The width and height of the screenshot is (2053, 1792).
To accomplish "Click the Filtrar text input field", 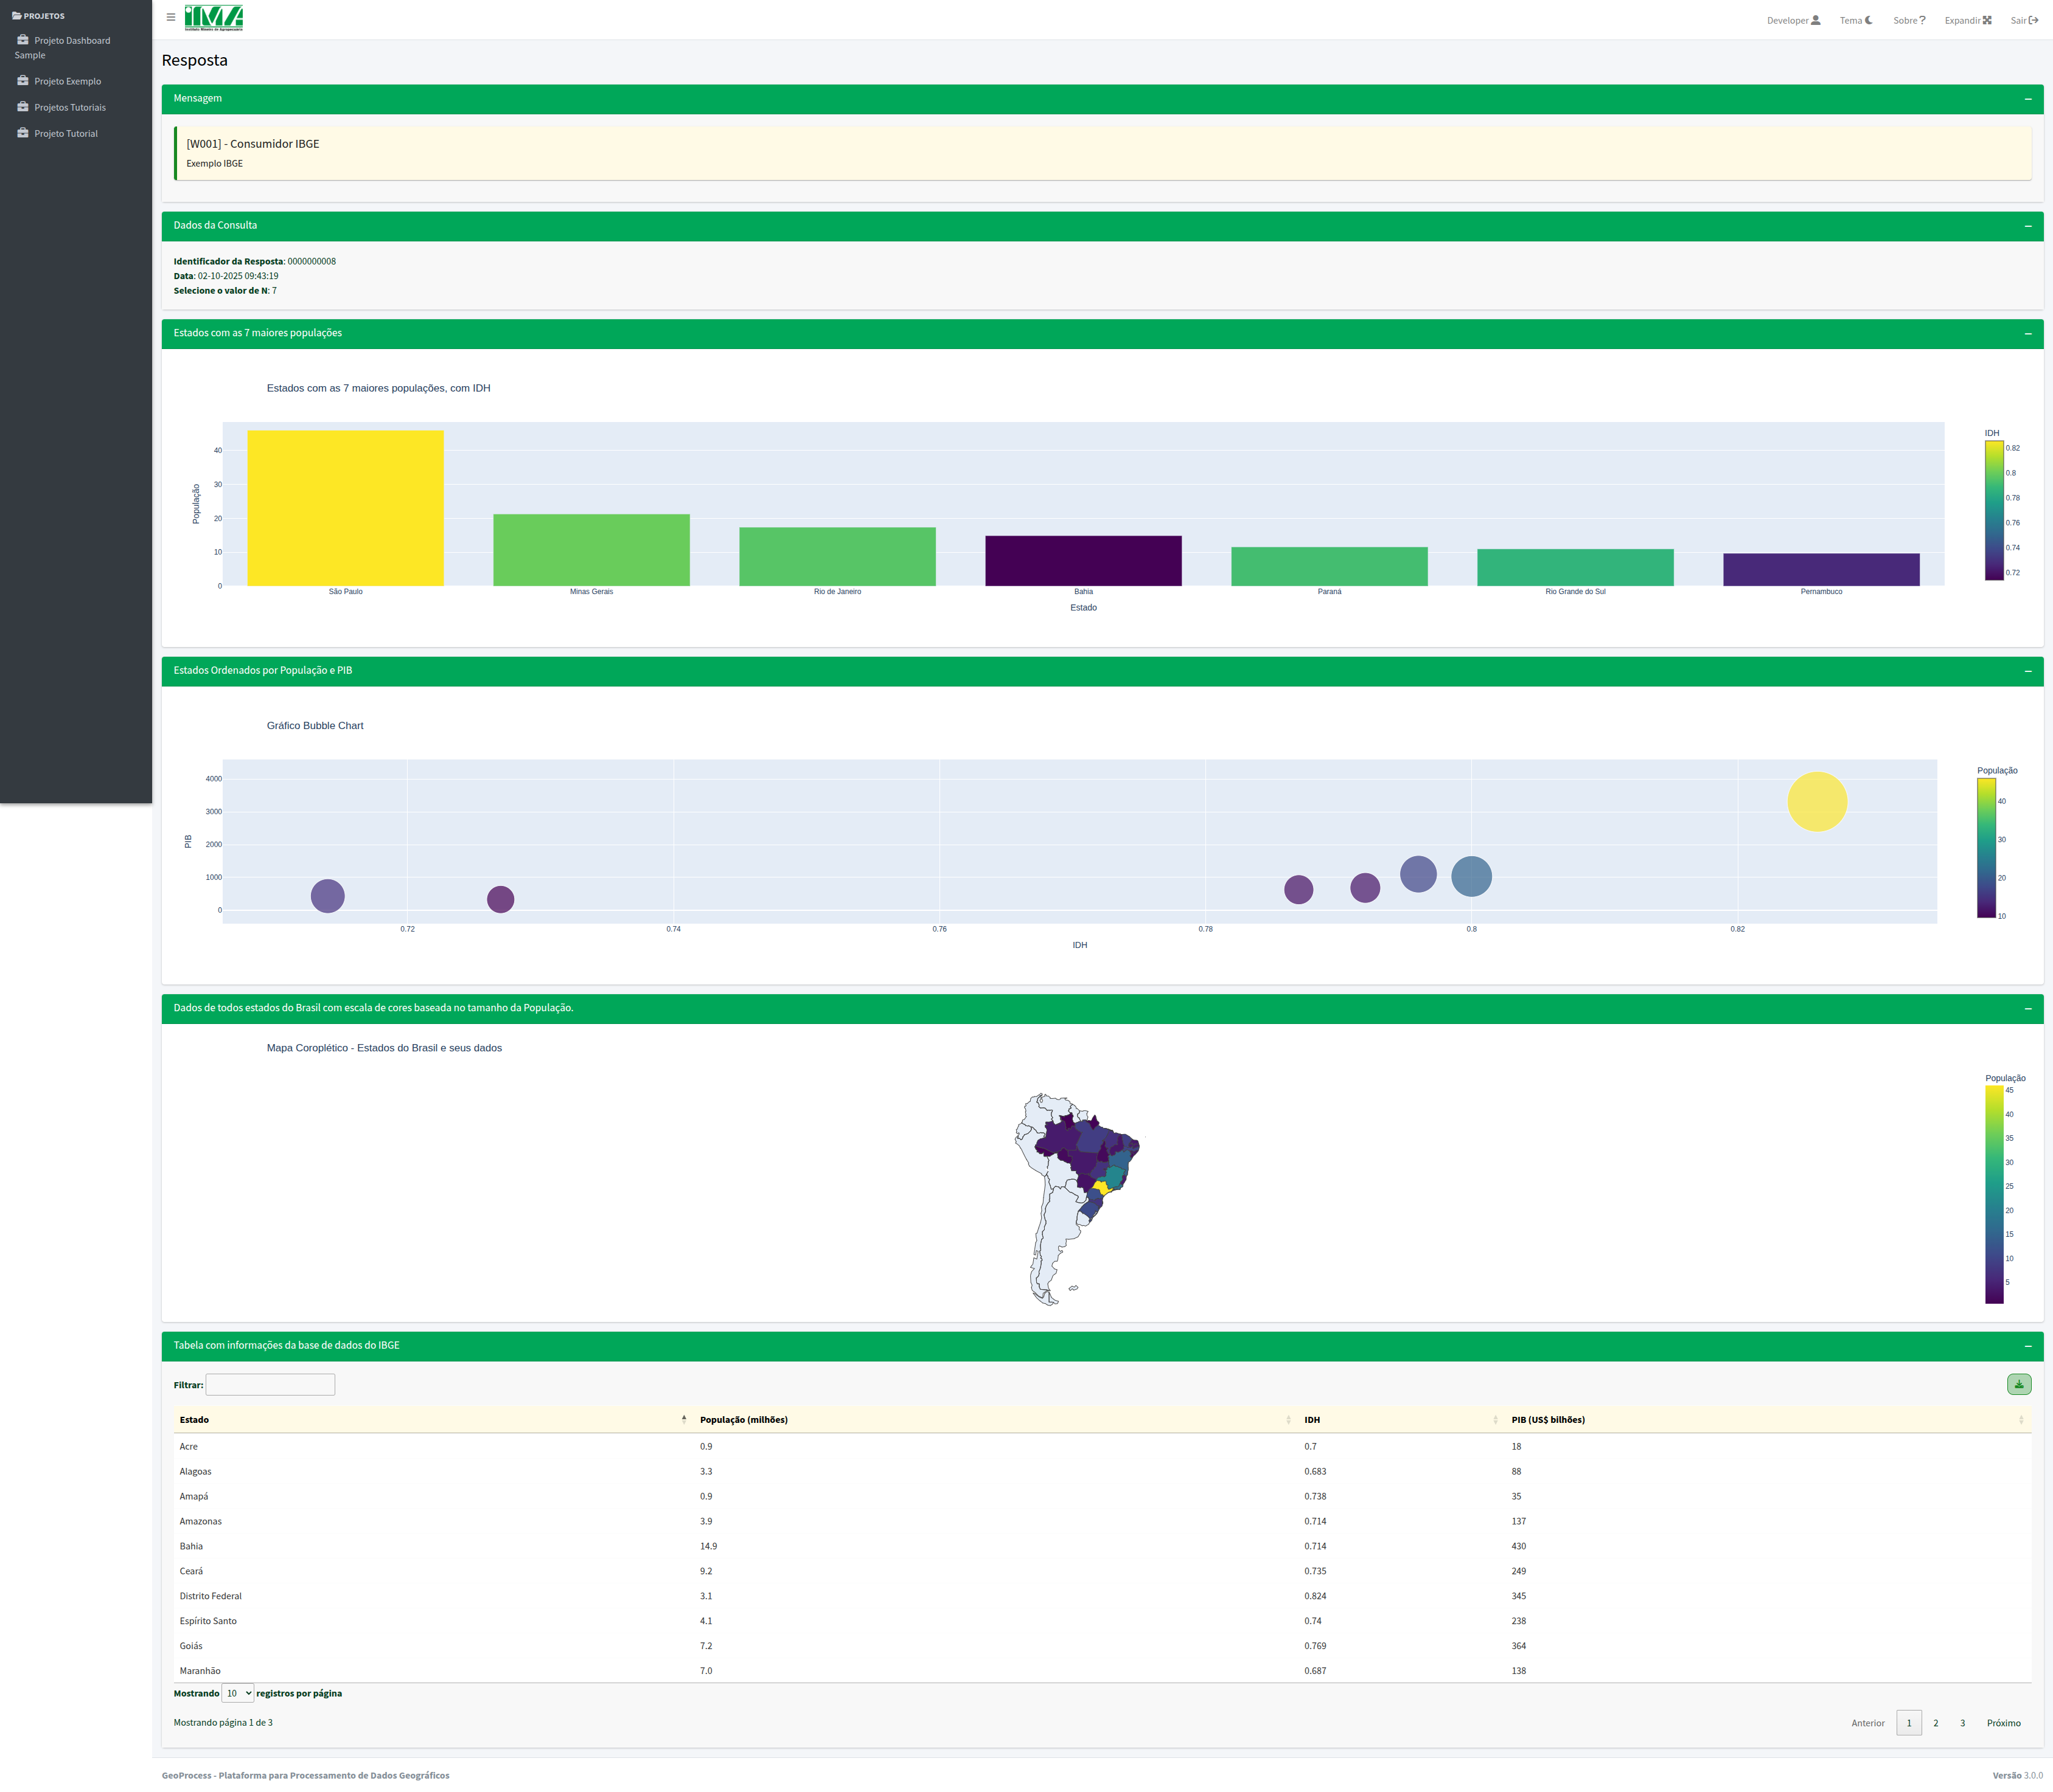I will point(270,1384).
